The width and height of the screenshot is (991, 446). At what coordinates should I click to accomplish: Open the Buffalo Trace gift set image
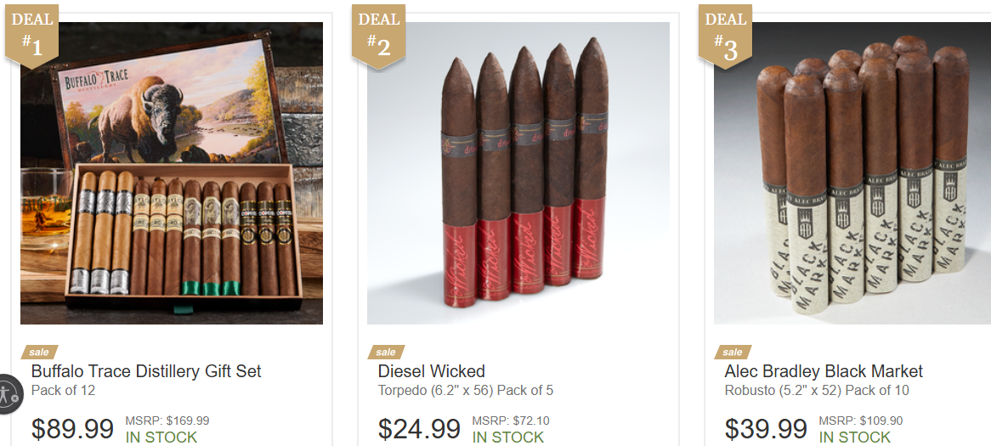pyautogui.click(x=172, y=173)
